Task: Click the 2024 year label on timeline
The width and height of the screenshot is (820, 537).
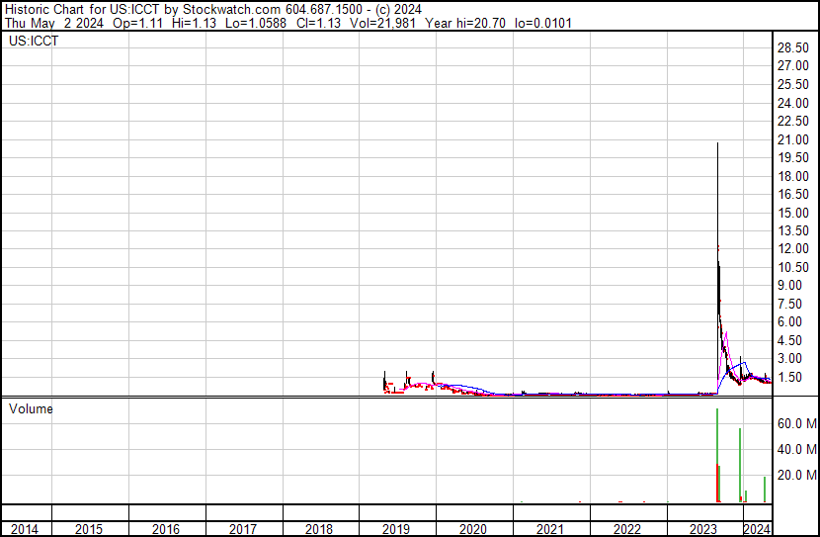Action: click(757, 529)
